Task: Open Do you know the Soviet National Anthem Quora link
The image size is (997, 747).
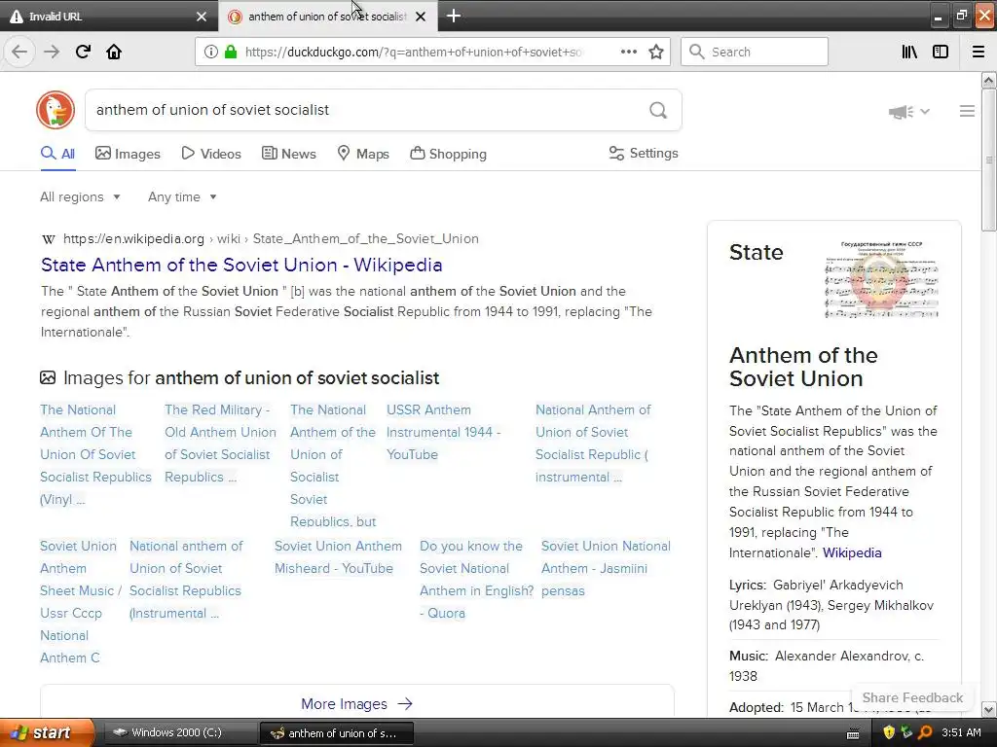Action: (x=476, y=580)
